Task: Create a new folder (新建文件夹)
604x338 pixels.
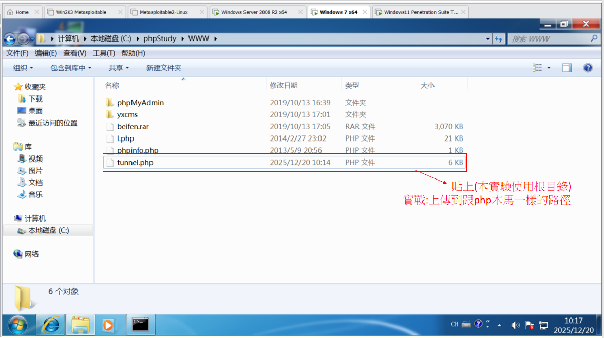Action: [164, 68]
